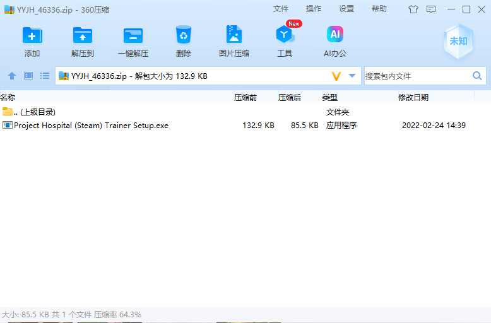Minimize the 360压缩 window
This screenshot has height=323, width=491.
[451, 9]
